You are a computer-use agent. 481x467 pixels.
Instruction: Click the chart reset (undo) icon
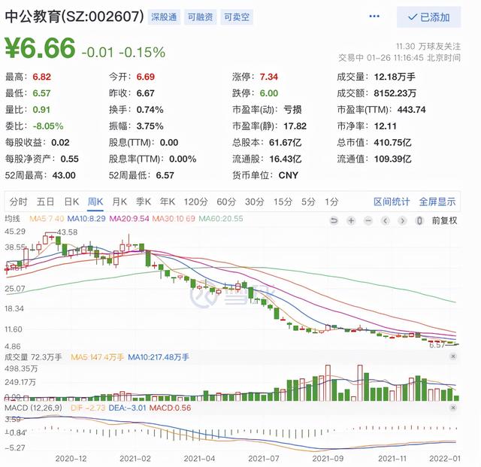[x=334, y=220]
